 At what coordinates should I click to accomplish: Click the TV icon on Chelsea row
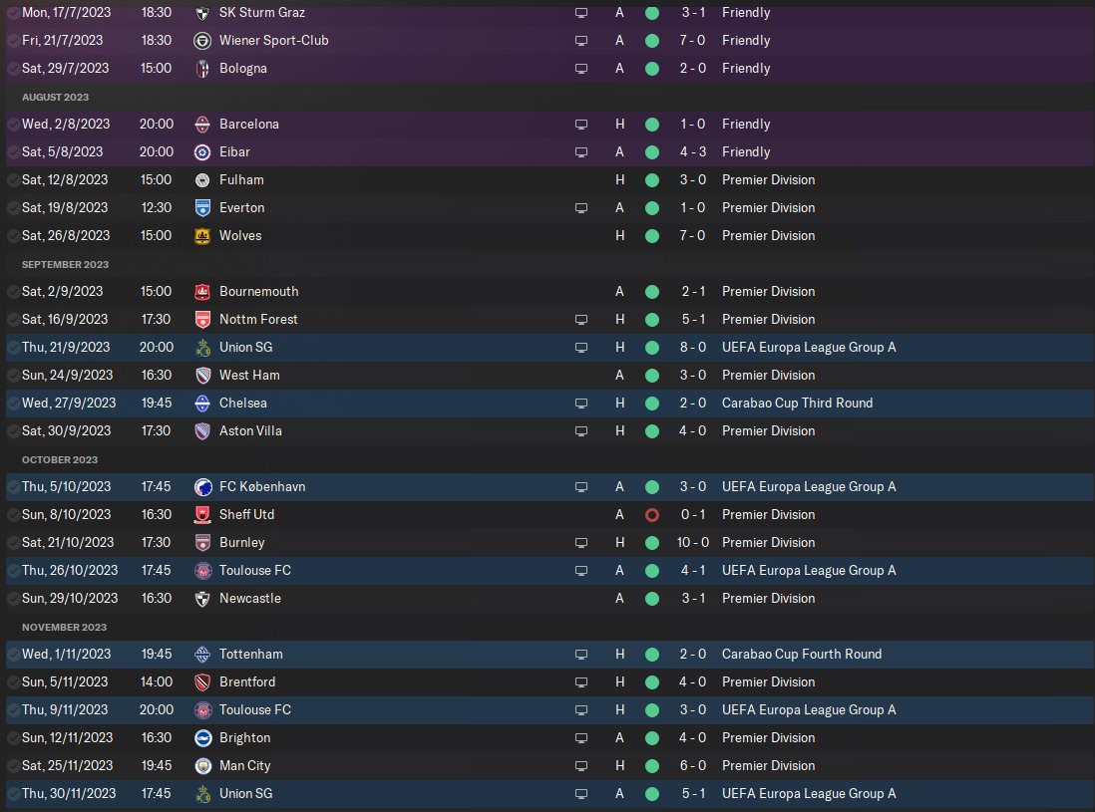tap(581, 404)
